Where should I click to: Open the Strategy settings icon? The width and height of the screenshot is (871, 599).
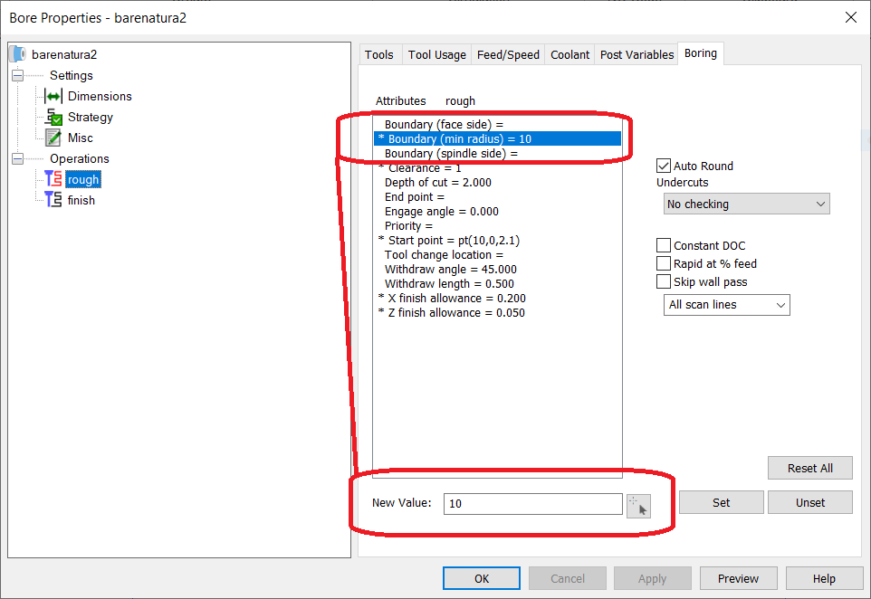tap(53, 117)
